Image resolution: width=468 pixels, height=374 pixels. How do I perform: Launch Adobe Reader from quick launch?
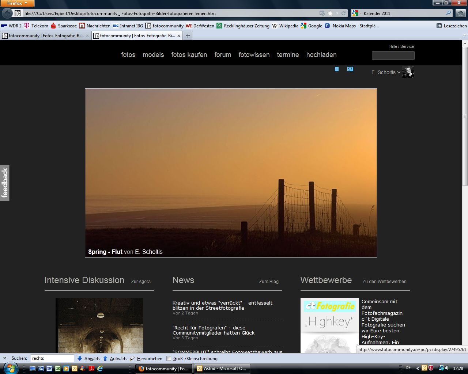91,369
